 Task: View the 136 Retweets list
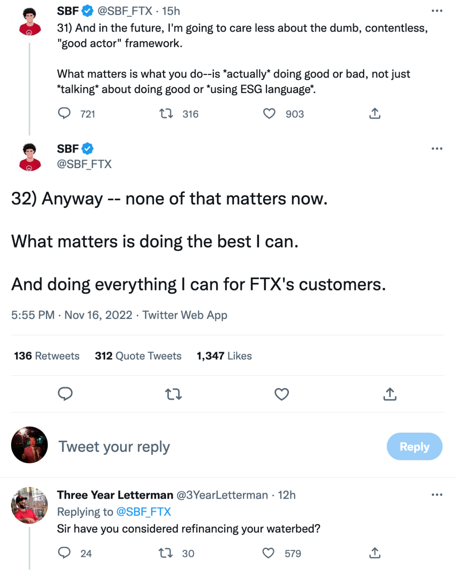(47, 356)
